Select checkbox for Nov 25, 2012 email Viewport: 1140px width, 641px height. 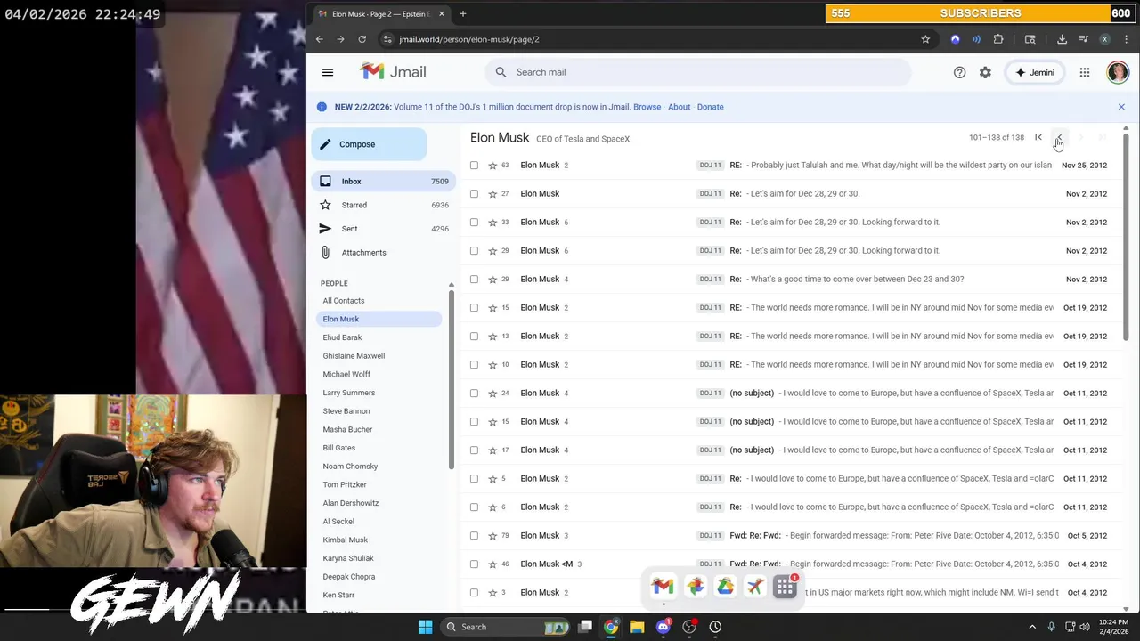click(x=474, y=166)
